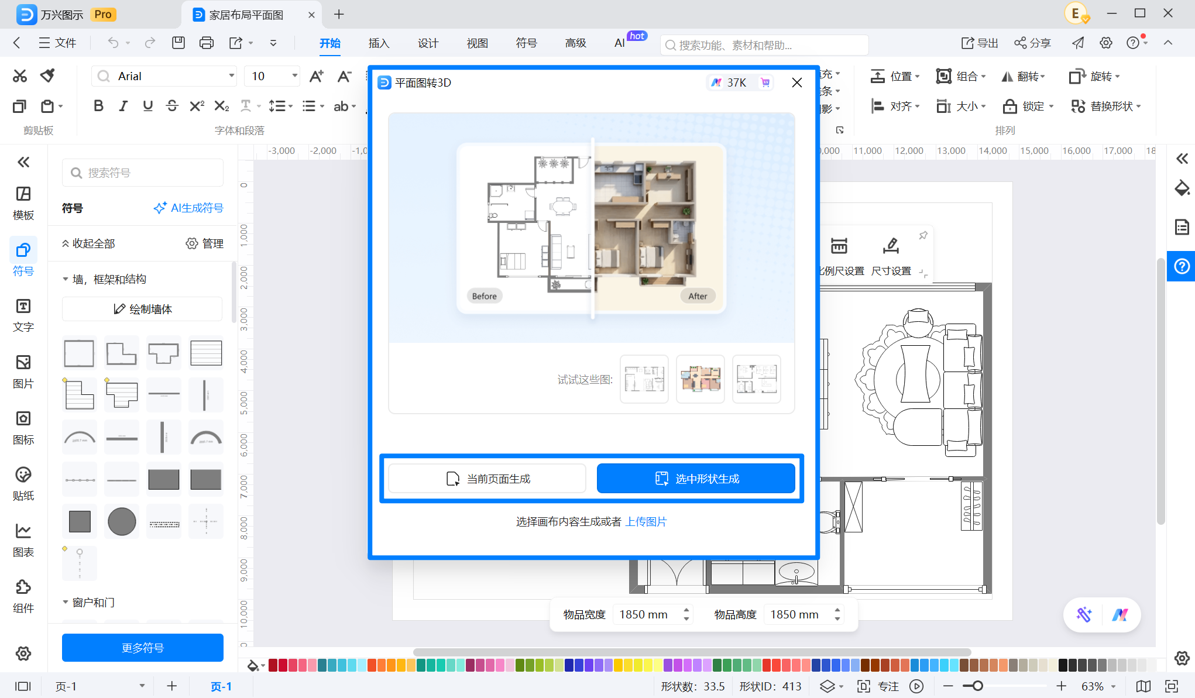Click the shopping cart icon in dialog
1195x698 pixels.
coord(765,82)
